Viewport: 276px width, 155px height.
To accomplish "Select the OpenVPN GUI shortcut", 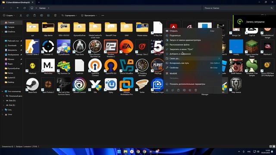I will (111, 65).
